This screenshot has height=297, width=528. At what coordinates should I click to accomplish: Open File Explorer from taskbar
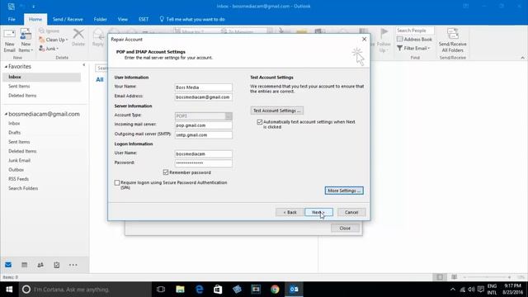tap(180, 290)
